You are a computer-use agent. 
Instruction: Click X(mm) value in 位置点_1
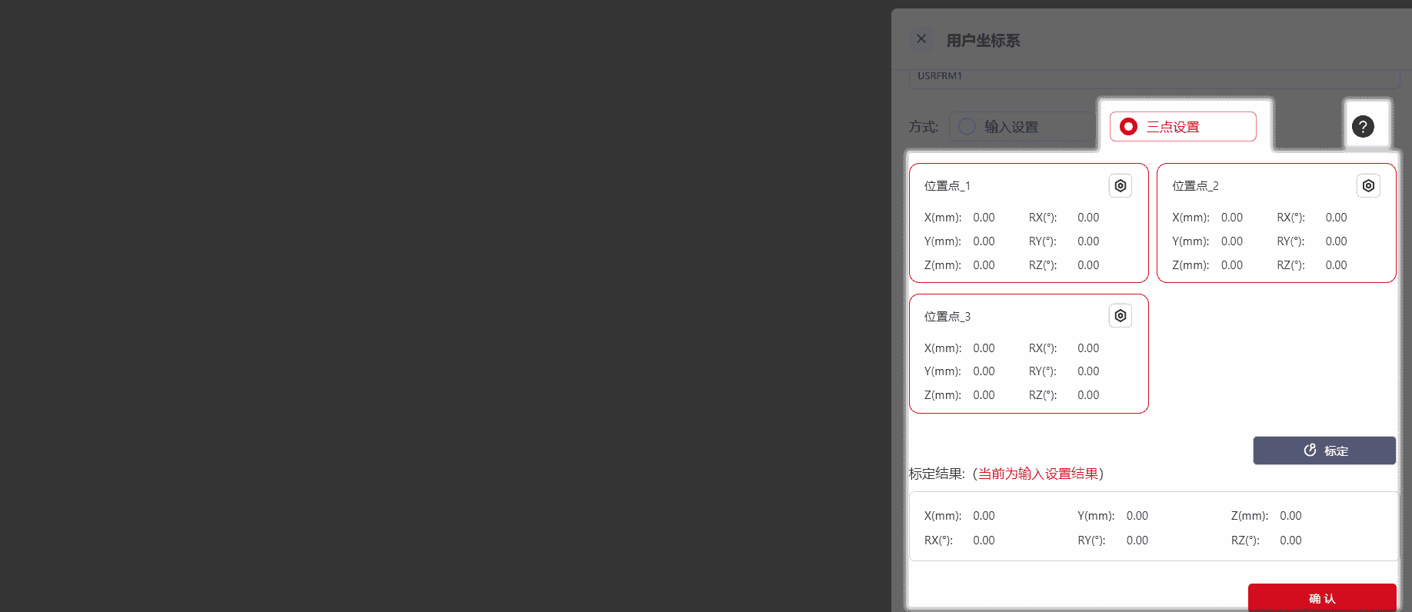pyautogui.click(x=984, y=218)
